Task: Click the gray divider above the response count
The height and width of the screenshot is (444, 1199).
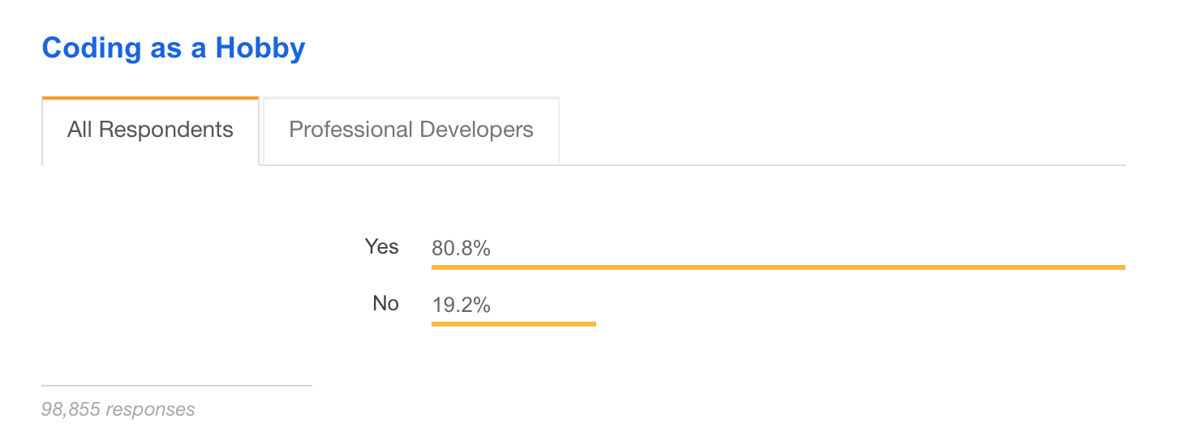Action: point(177,386)
